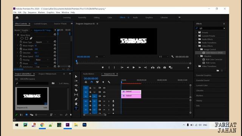Image resolution: width=242 pixels, height=136 pixels.
Task: Open the Sequence menu
Action: tap(32, 12)
